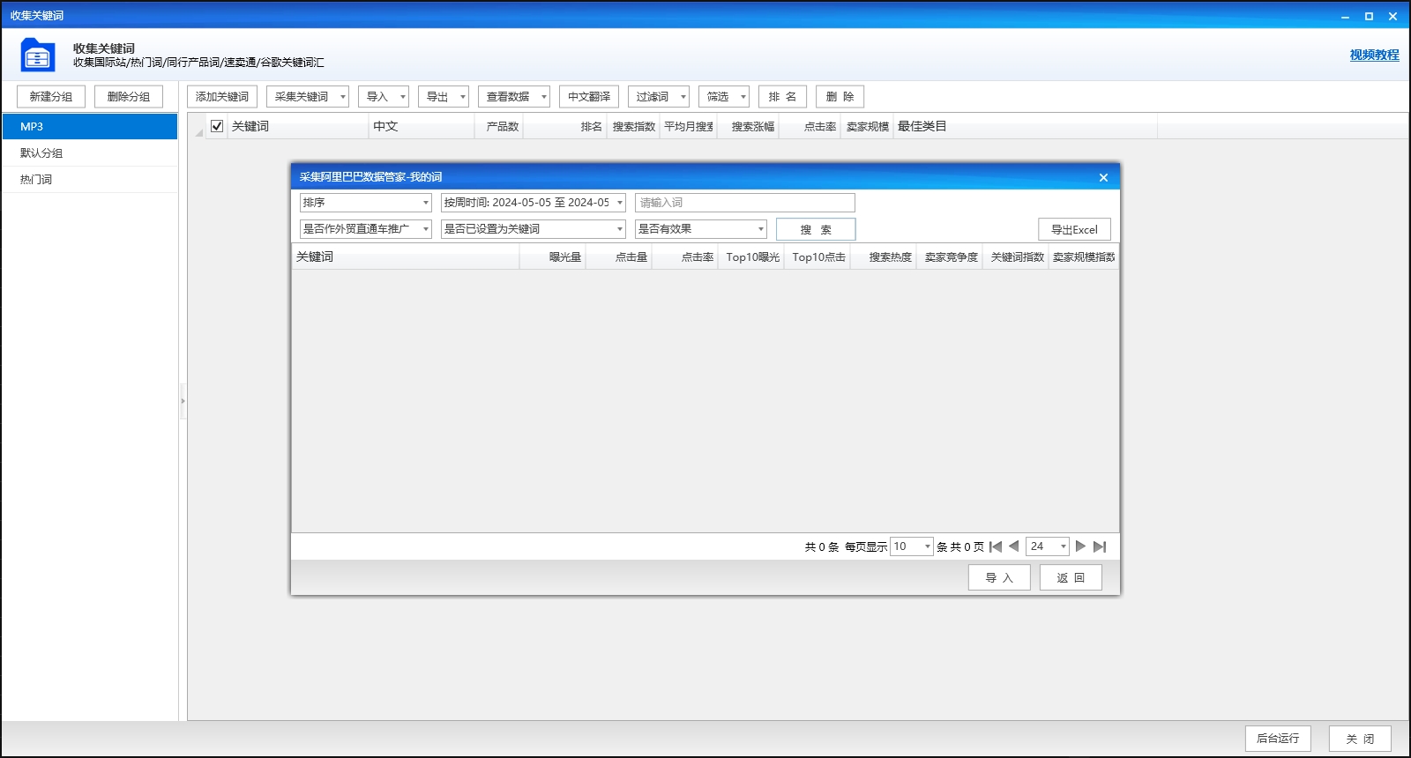1411x758 pixels.
Task: Select the 热门词 group
Action: point(90,179)
